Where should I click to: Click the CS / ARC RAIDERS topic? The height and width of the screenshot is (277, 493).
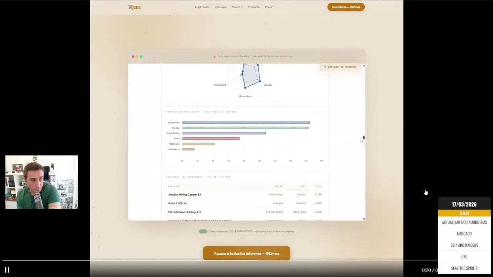(464, 245)
